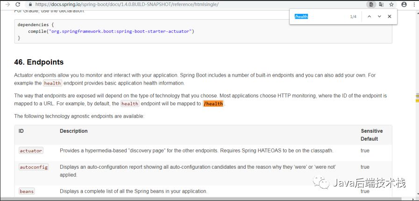Click the actuator row description about the discovery page
This screenshot has height=201, width=419.
click(196, 151)
